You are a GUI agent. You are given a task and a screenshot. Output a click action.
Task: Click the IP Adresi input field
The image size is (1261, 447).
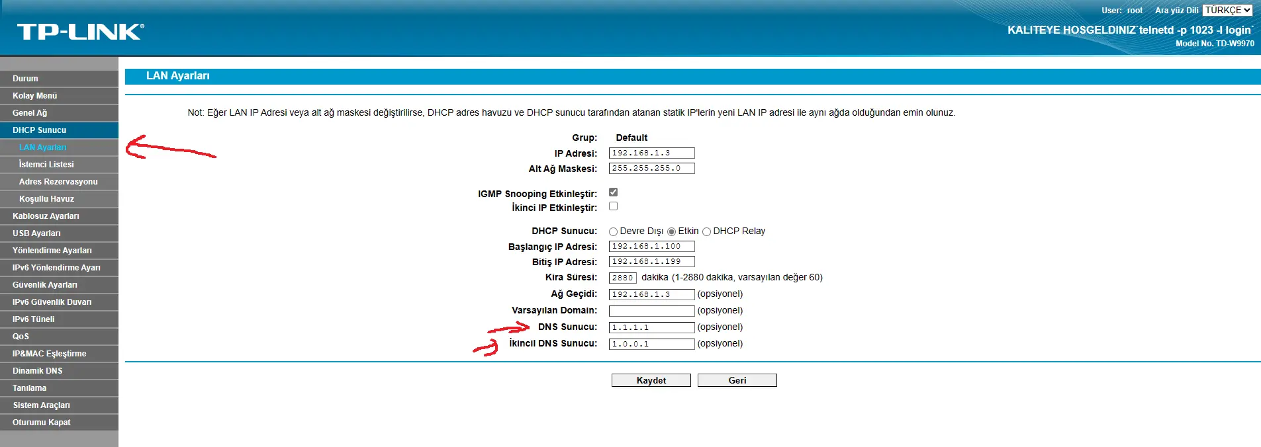pyautogui.click(x=652, y=153)
